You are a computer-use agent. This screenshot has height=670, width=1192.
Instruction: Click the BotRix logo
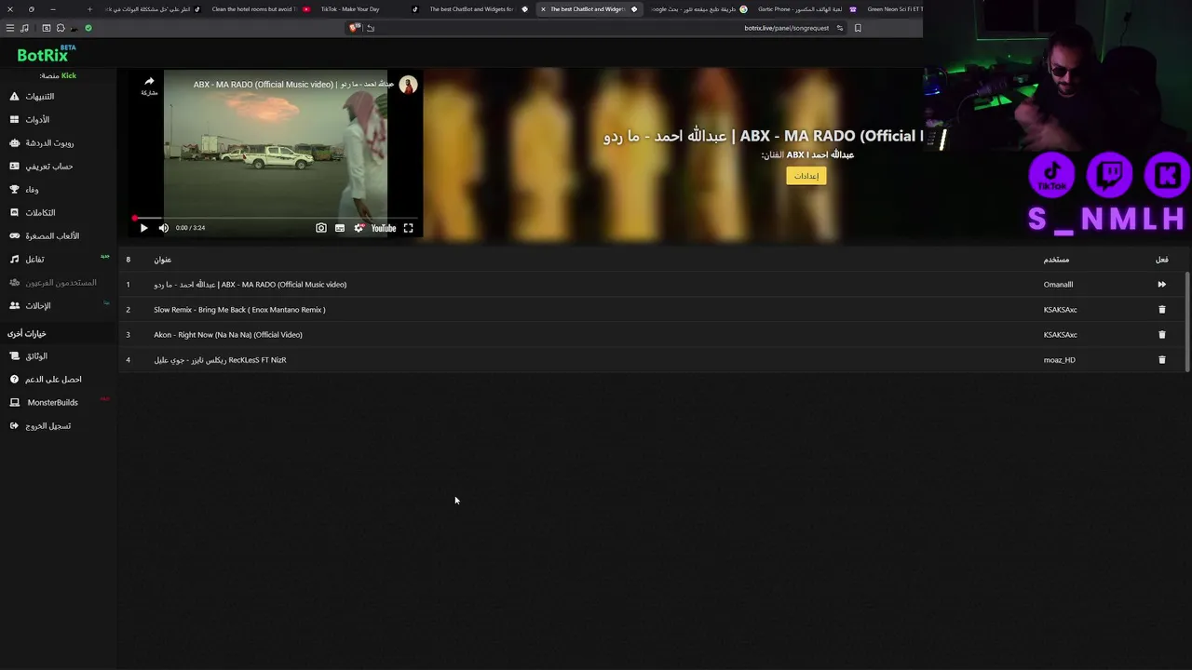[x=47, y=54]
